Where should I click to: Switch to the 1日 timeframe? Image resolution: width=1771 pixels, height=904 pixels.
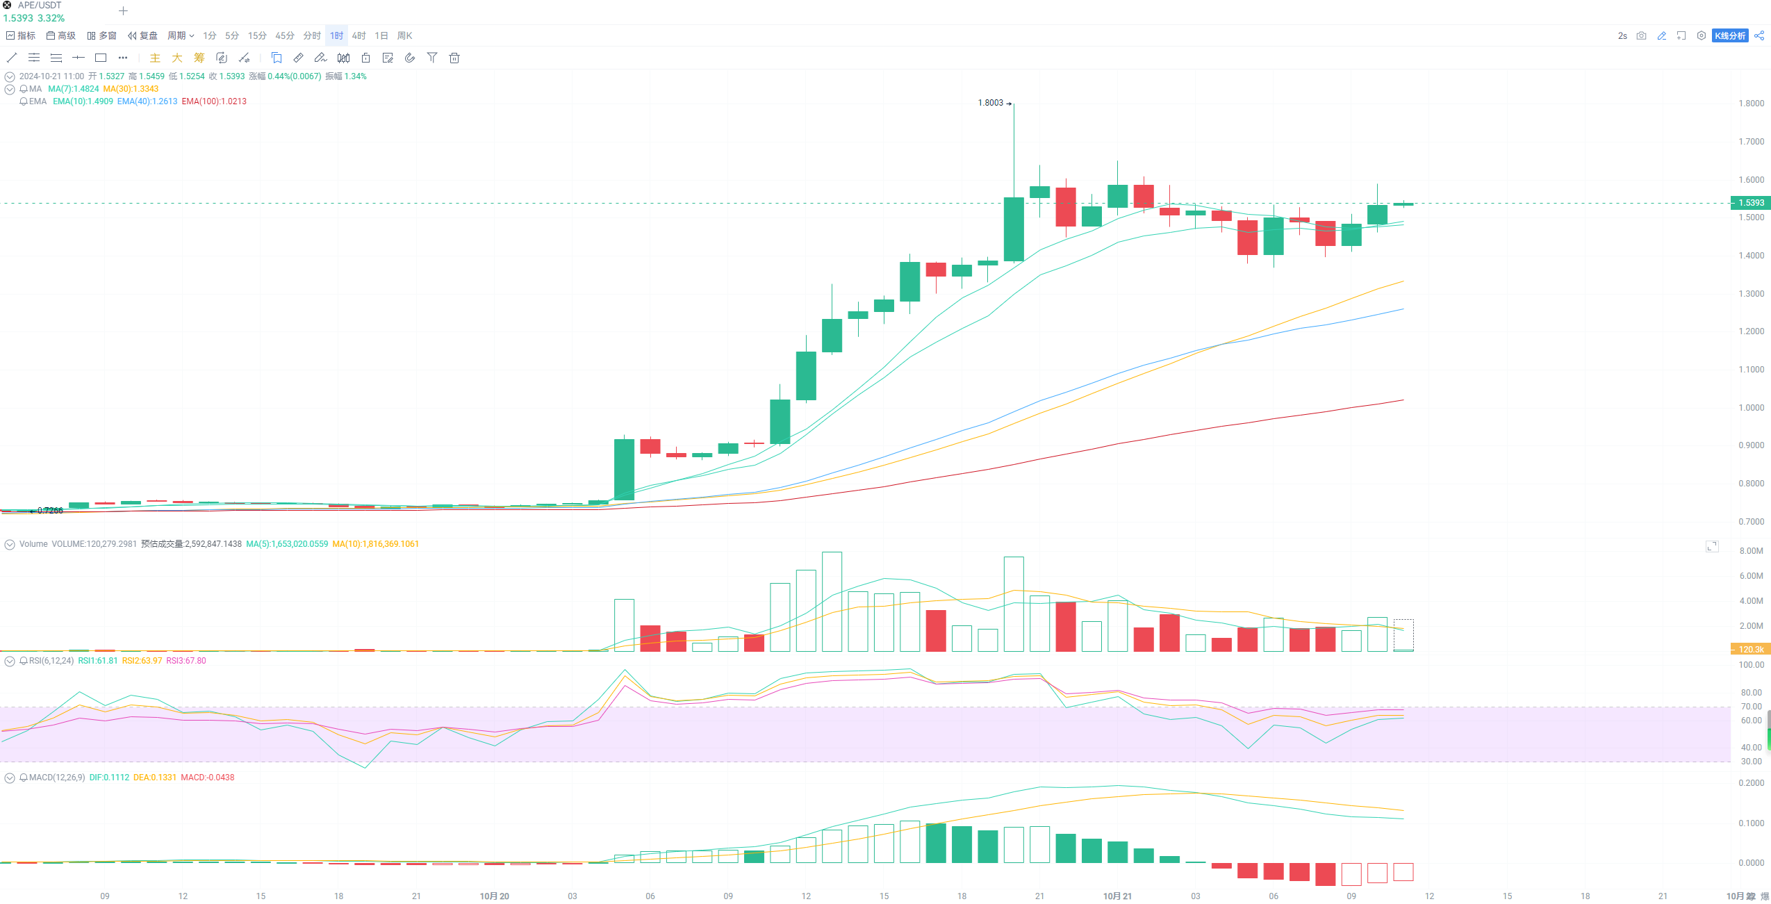point(381,35)
